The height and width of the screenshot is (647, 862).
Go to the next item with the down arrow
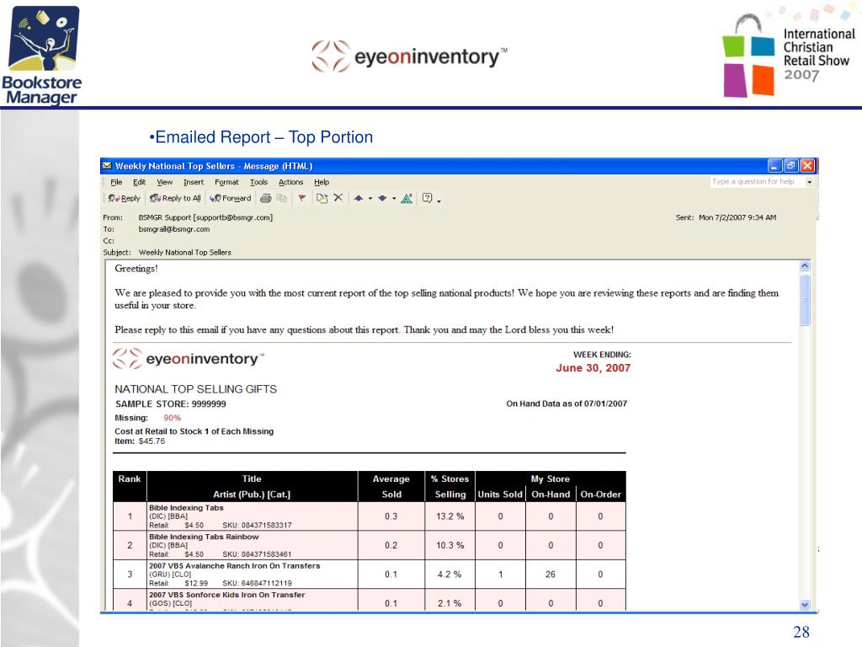382,198
